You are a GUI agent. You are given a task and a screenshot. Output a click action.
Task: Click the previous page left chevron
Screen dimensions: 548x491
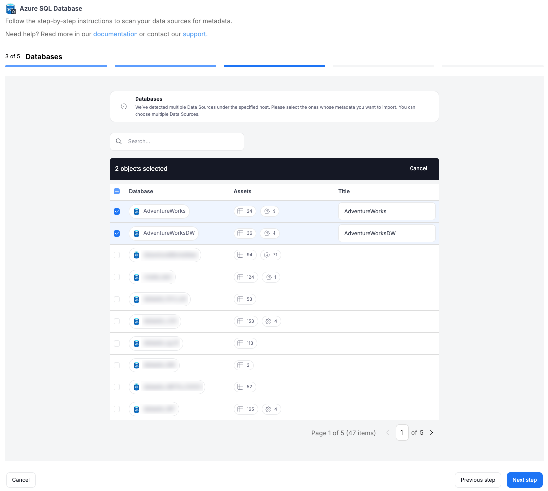388,433
